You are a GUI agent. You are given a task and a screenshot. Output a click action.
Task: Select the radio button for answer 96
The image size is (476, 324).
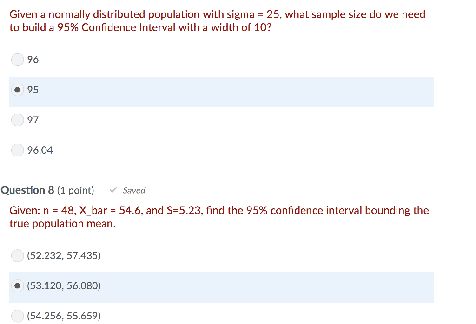[17, 59]
